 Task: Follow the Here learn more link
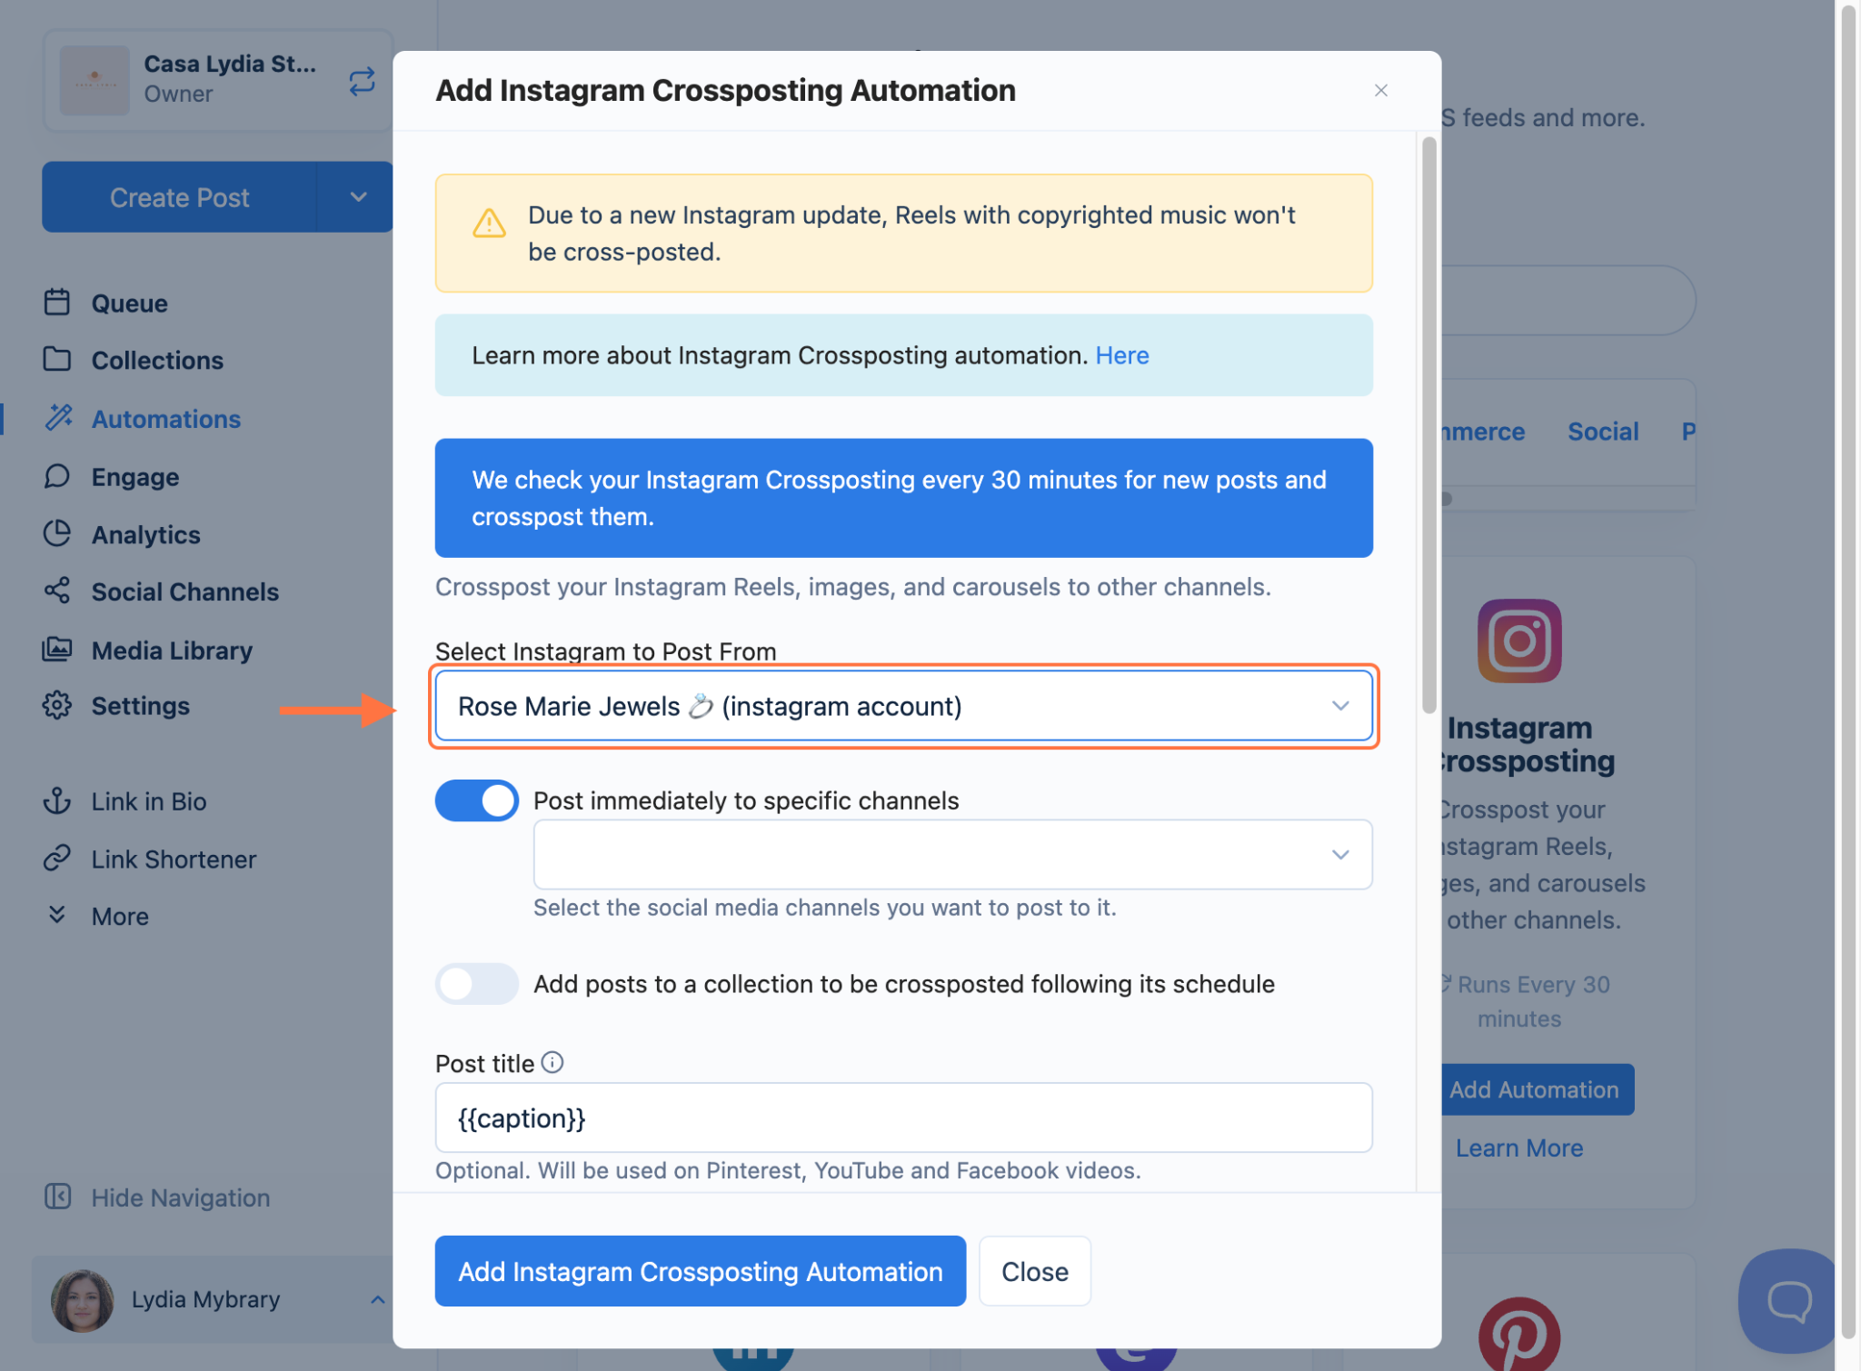(x=1121, y=355)
